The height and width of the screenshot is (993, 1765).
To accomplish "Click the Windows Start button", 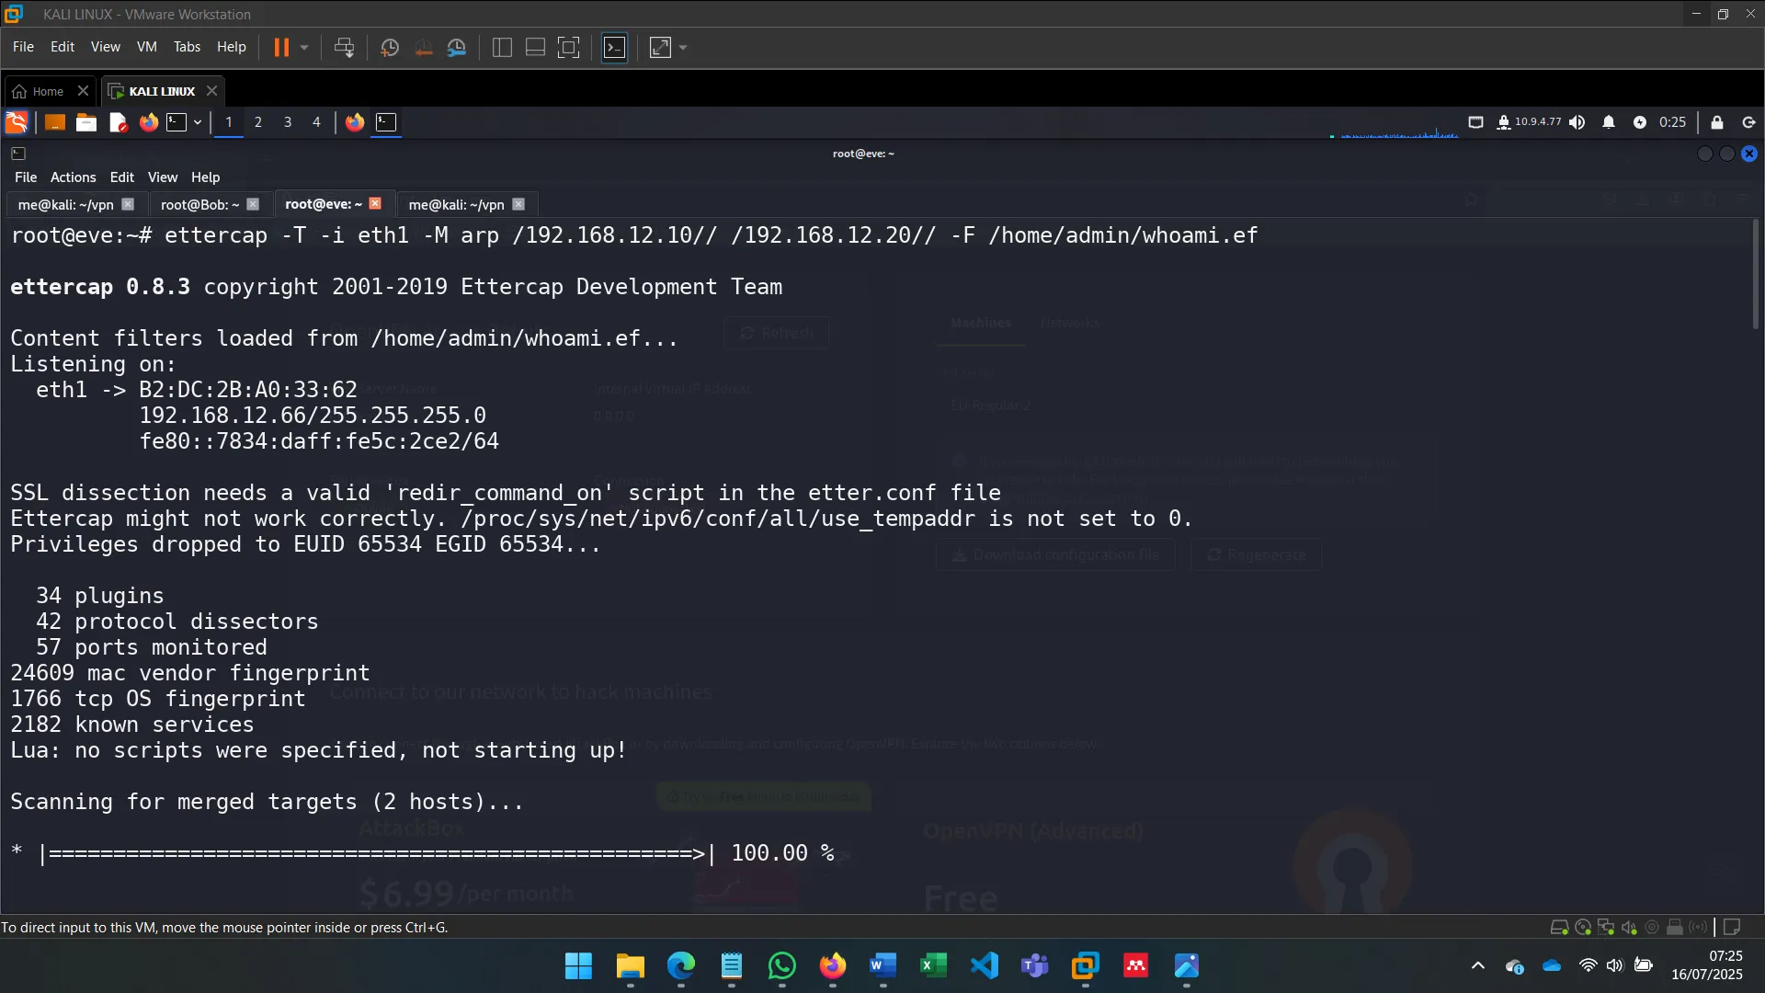I will point(577,966).
